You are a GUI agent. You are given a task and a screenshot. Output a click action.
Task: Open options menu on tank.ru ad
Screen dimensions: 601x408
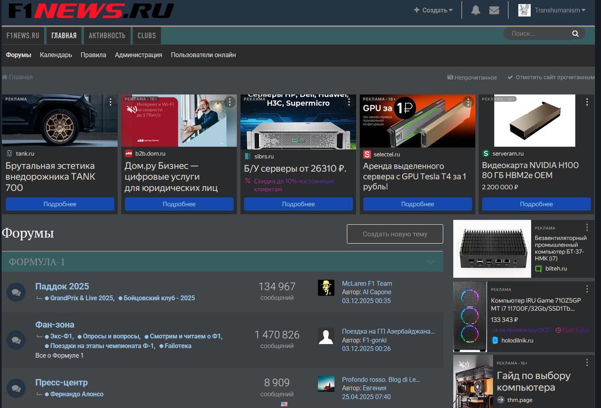coord(111,102)
